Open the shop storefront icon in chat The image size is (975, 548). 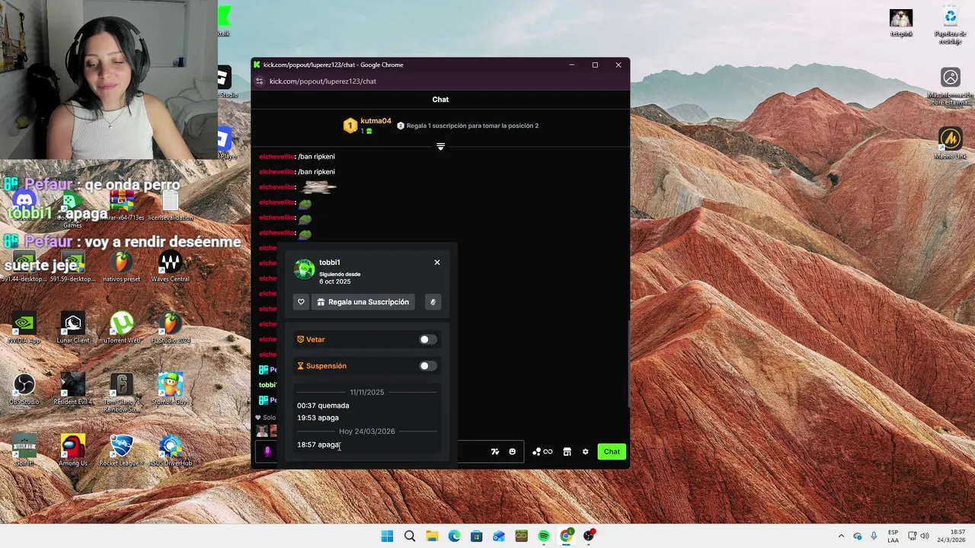coord(567,451)
